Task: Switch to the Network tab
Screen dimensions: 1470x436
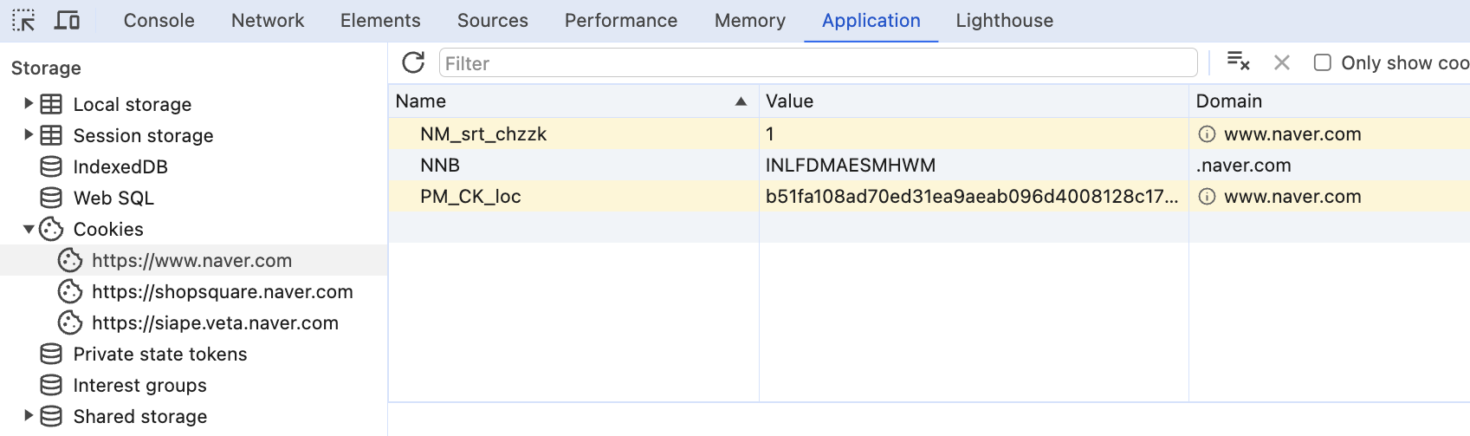Action: (x=268, y=21)
